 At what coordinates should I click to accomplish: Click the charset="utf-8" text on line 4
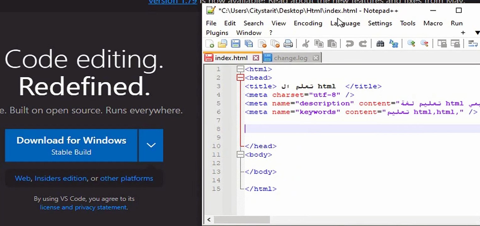click(x=306, y=95)
